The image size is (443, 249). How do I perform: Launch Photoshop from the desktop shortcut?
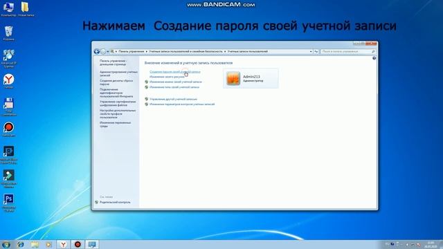[x=9, y=202]
